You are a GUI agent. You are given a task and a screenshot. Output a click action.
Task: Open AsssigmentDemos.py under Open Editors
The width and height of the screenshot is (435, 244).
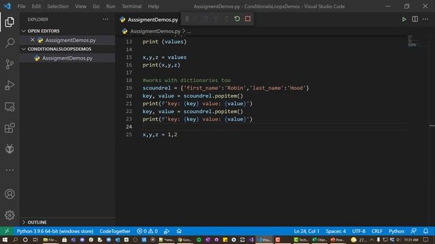71,40
